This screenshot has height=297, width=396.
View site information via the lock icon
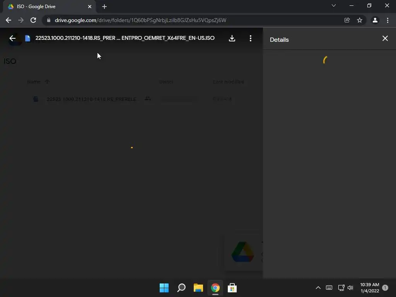(49, 20)
